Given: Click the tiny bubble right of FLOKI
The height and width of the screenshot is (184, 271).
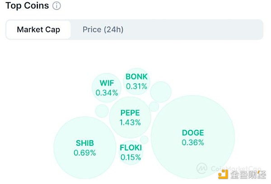Looking at the screenshot, I should pyautogui.click(x=144, y=140).
